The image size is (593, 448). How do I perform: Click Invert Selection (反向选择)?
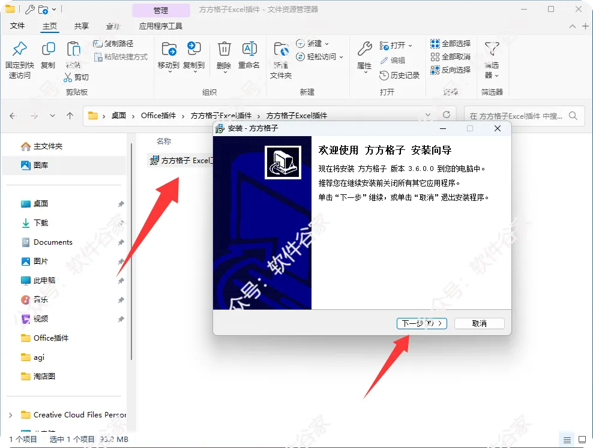[450, 70]
